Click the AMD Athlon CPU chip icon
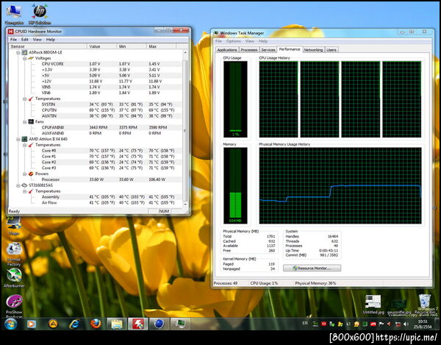The width and height of the screenshot is (441, 345). 24,139
